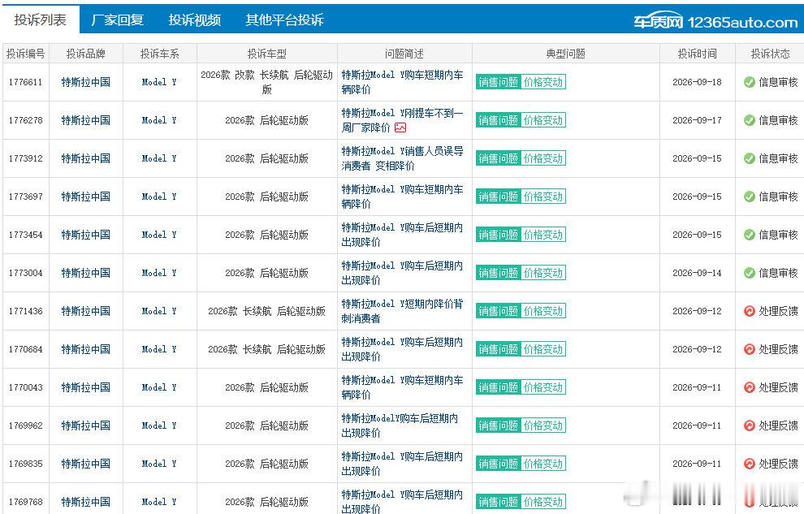Image resolution: width=804 pixels, height=514 pixels.
Task: Click red 处理反馈 status icon for complaint 1769835
Action: (749, 464)
